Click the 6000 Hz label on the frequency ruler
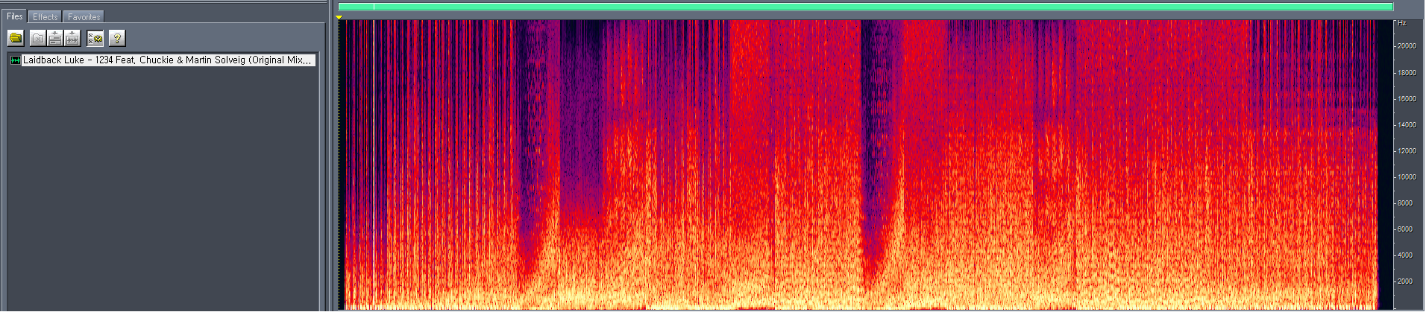 1405,229
